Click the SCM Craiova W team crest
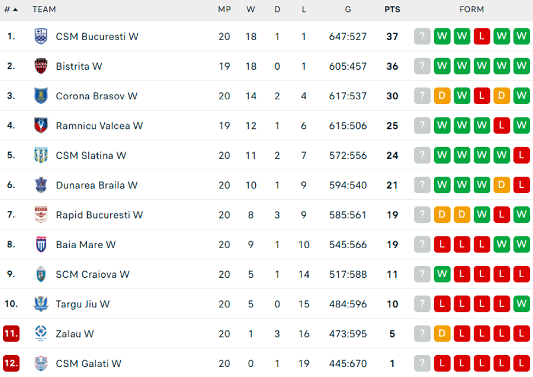Screen dimensions: 533x377 [x=41, y=274]
